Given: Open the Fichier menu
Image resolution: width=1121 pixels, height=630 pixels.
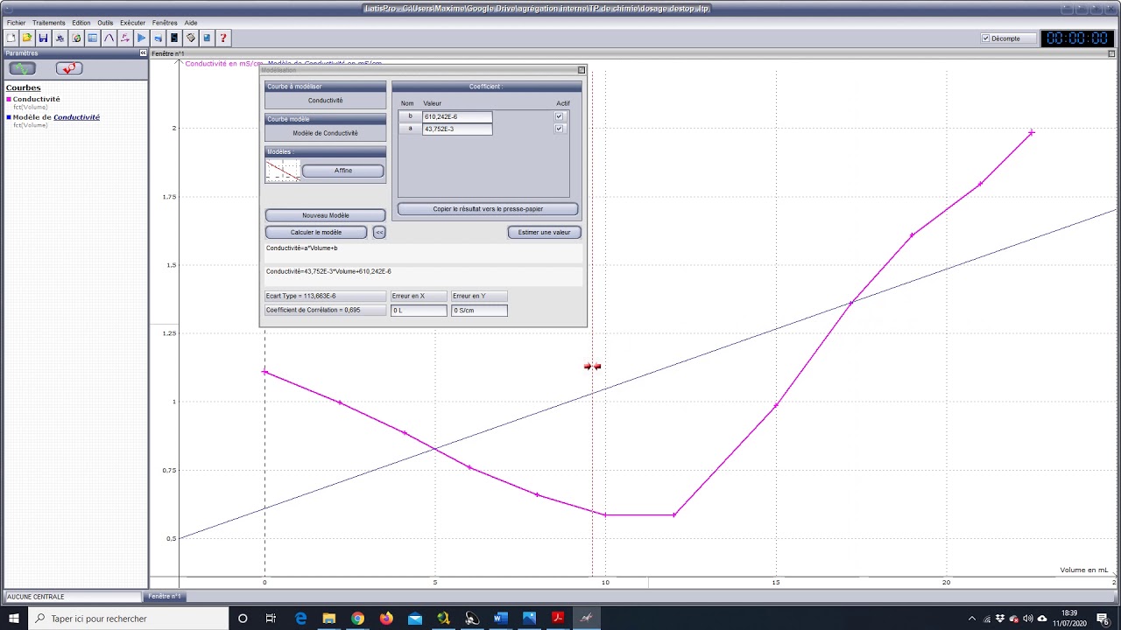Looking at the screenshot, I should point(16,23).
